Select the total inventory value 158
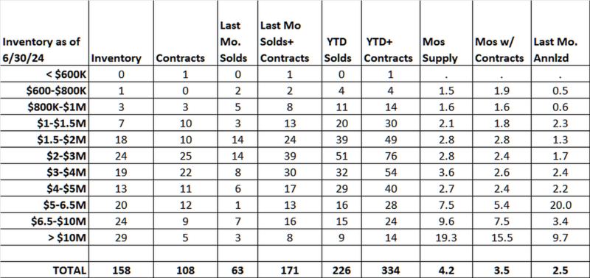The image size is (590, 278). click(x=121, y=270)
